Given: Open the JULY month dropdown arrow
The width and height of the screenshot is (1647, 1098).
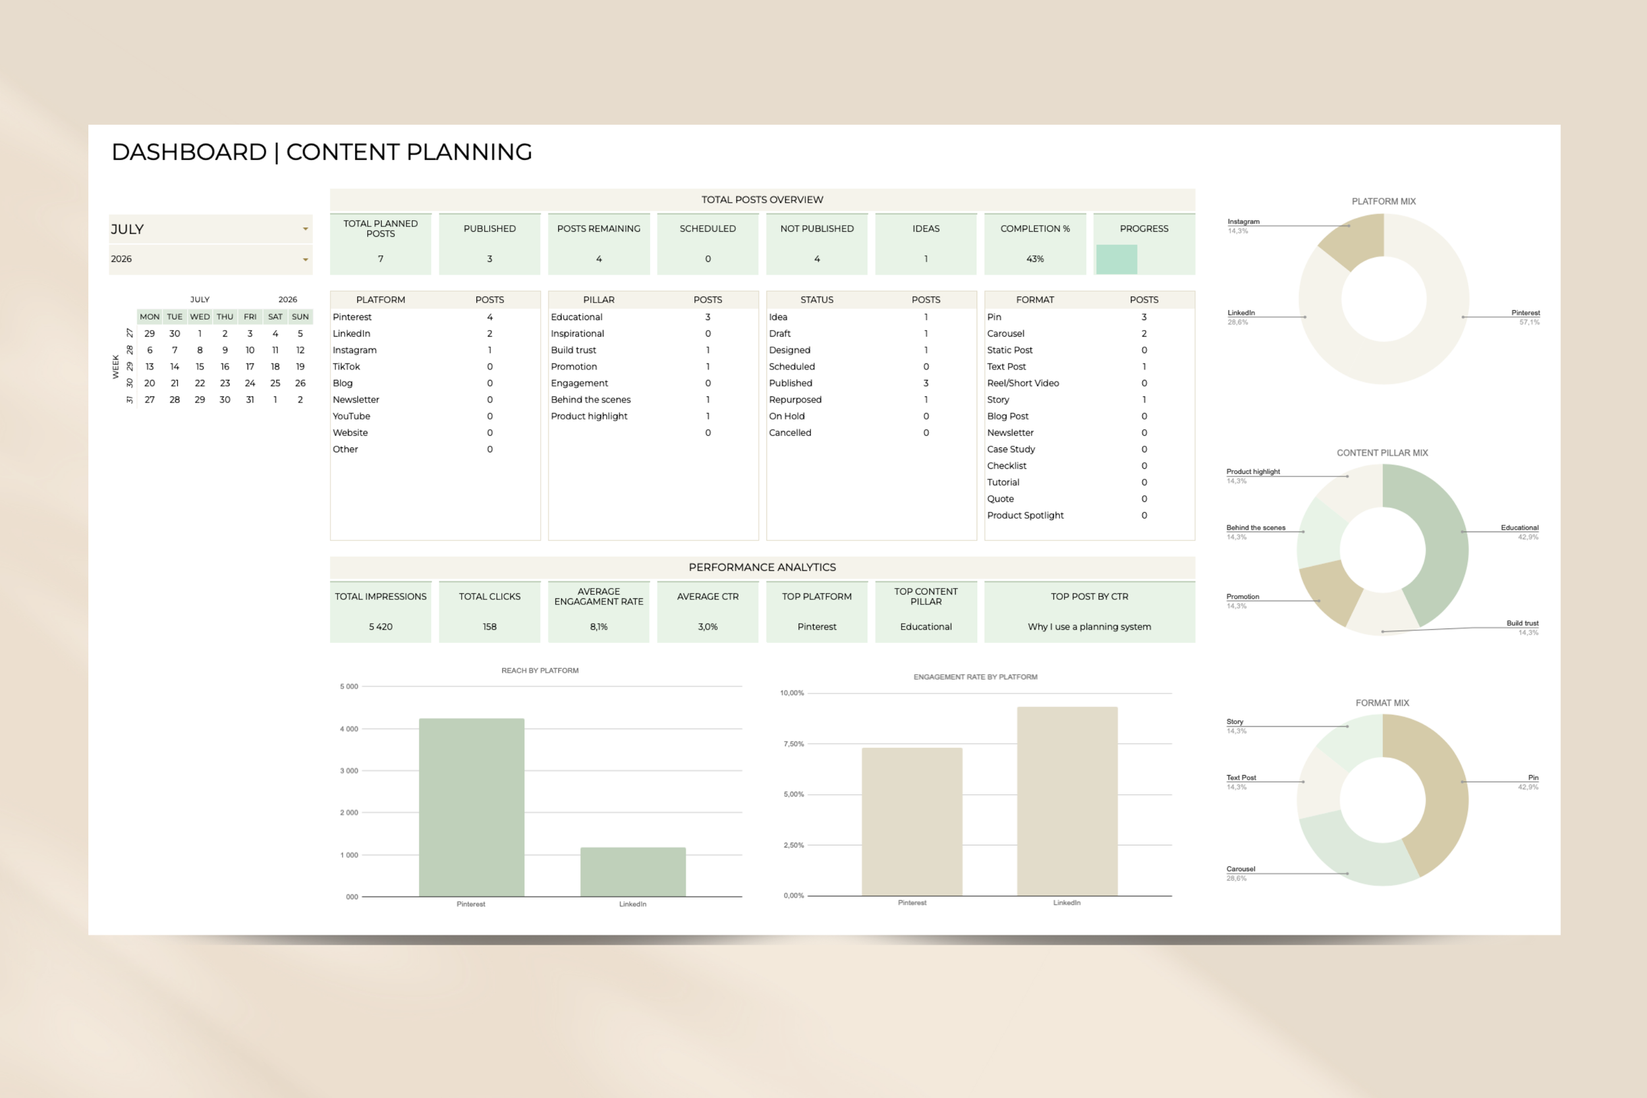Looking at the screenshot, I should click(305, 229).
